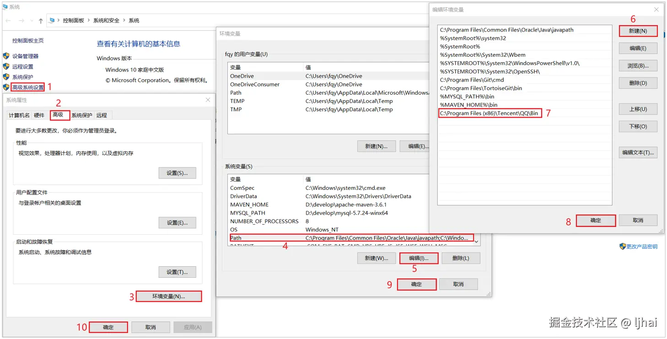Click 浏览(B)... button
This screenshot has width=667, height=339.
coord(638,66)
